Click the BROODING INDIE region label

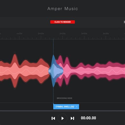click(x=65, y=98)
